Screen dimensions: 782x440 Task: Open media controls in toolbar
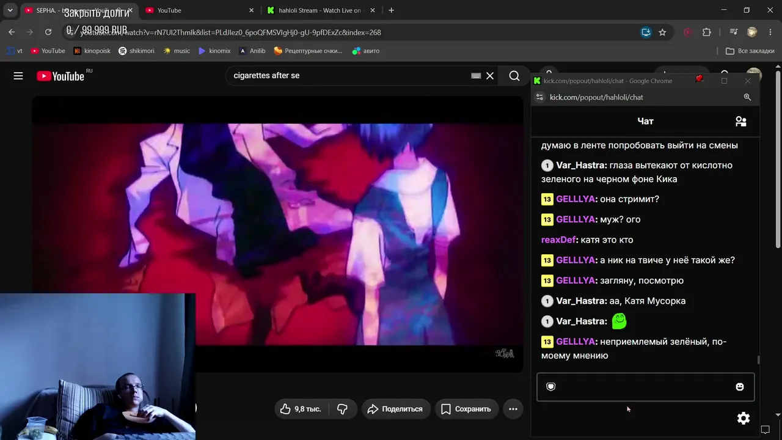(x=734, y=32)
